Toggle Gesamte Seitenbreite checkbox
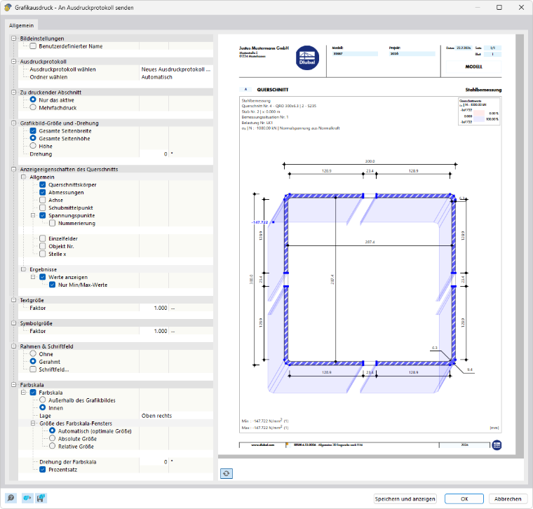The height and width of the screenshot is (509, 533). click(33, 131)
